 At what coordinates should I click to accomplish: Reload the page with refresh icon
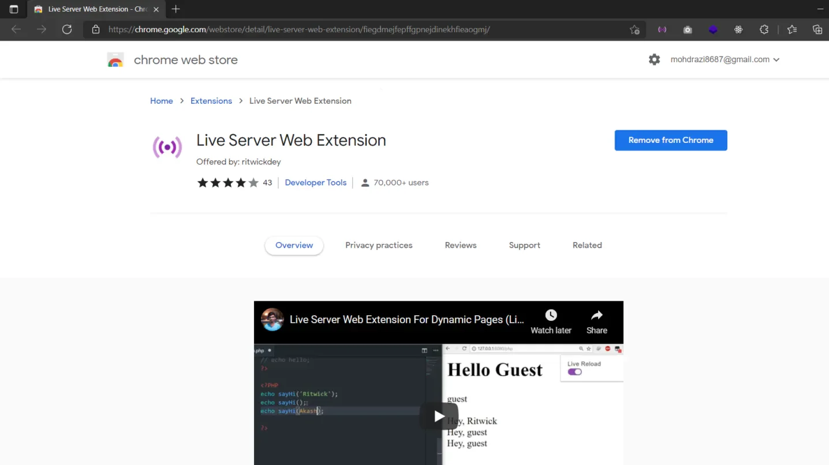(x=67, y=29)
